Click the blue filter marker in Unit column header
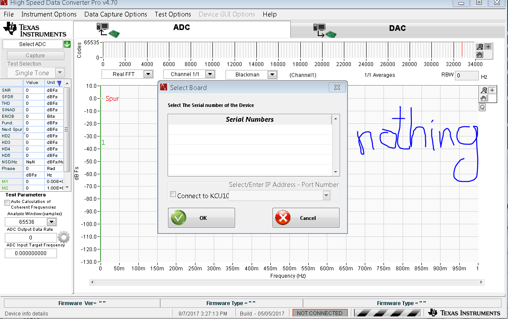Image resolution: width=508 pixels, height=319 pixels. [x=59, y=83]
